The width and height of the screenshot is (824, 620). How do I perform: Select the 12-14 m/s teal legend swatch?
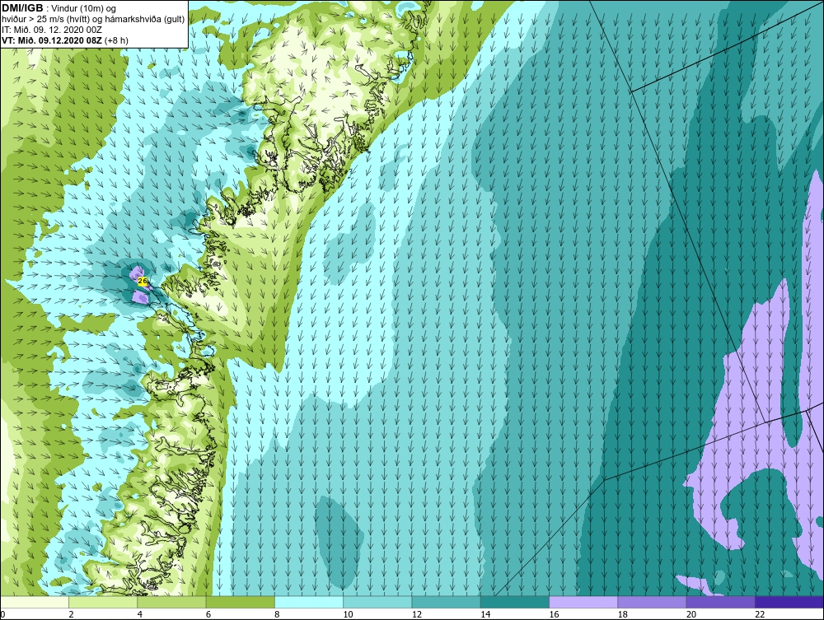coord(446,602)
